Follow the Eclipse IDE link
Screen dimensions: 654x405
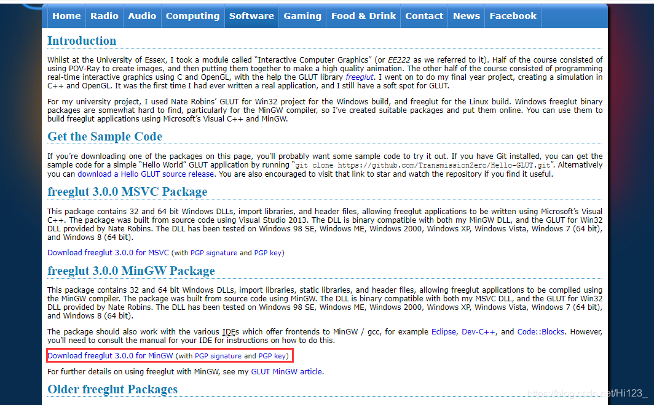coord(443,332)
